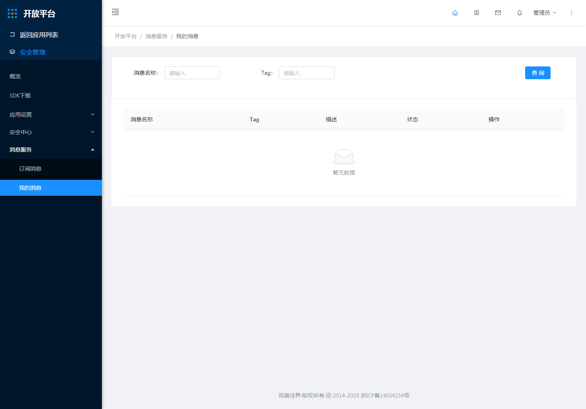Collapse the 消息服务 submenu
The height and width of the screenshot is (409, 586).
pos(51,150)
